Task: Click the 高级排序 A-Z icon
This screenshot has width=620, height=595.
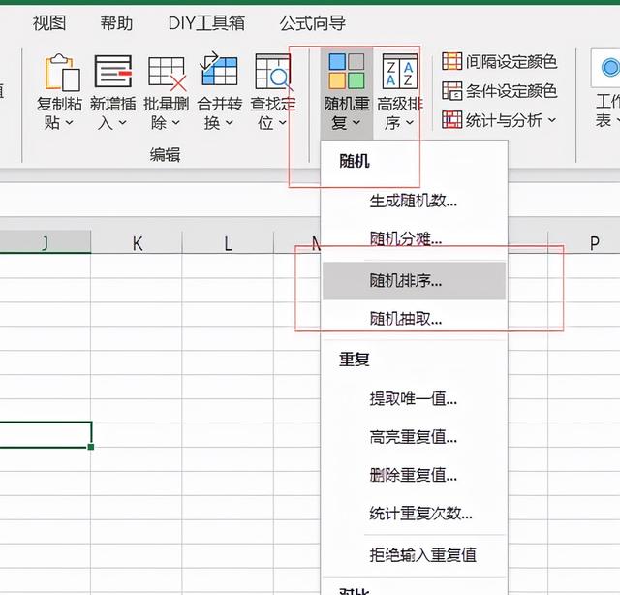Action: pyautogui.click(x=399, y=72)
